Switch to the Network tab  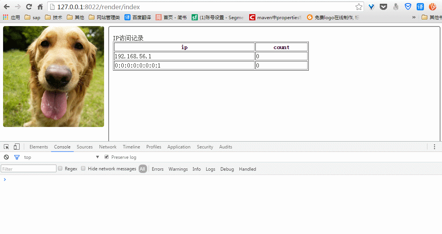pos(108,147)
